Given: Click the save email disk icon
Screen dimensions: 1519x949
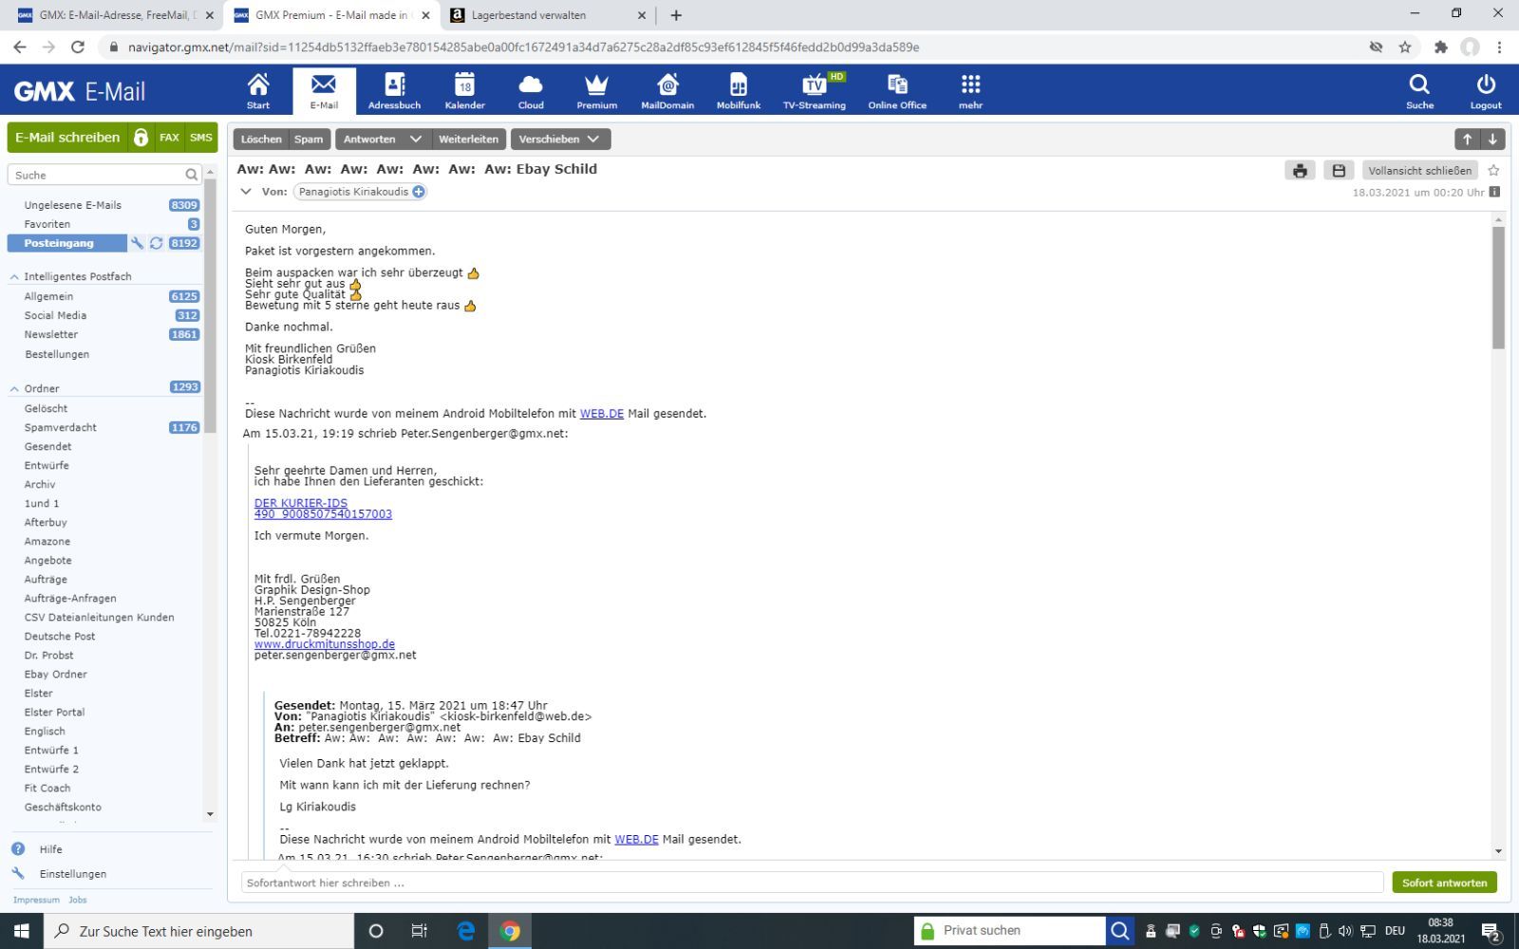Looking at the screenshot, I should tap(1339, 171).
